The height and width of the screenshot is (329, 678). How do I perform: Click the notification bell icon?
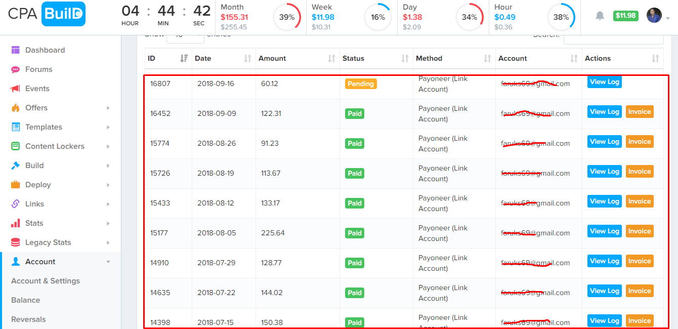[600, 16]
